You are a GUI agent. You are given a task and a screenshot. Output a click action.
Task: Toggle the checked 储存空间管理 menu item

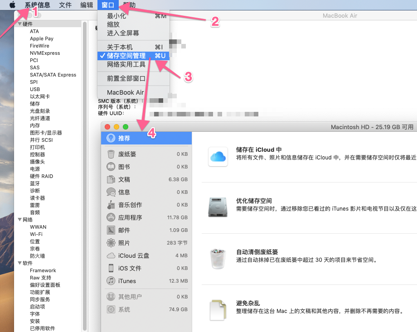pos(134,56)
